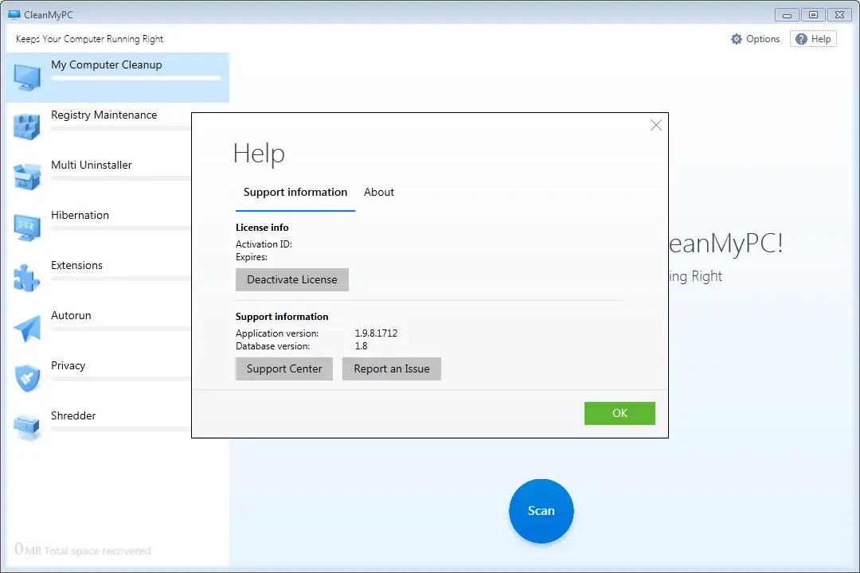Confirm the dialog with OK
Image resolution: width=860 pixels, height=573 pixels.
tap(620, 414)
